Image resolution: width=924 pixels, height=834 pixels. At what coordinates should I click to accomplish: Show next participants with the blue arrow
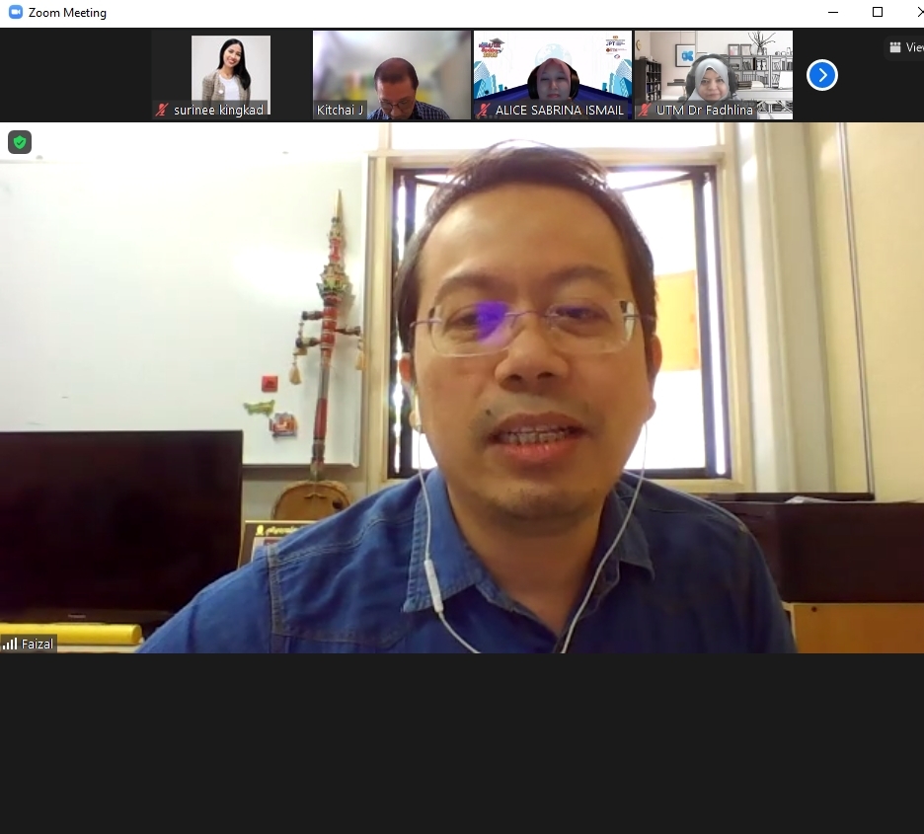[x=821, y=75]
